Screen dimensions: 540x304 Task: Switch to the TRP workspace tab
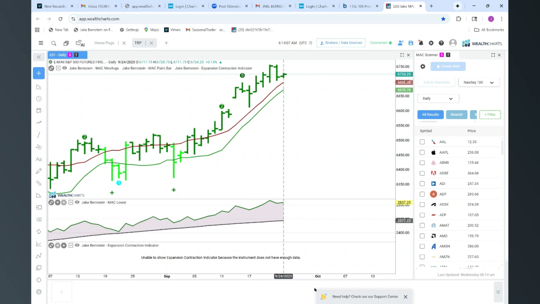[138, 43]
